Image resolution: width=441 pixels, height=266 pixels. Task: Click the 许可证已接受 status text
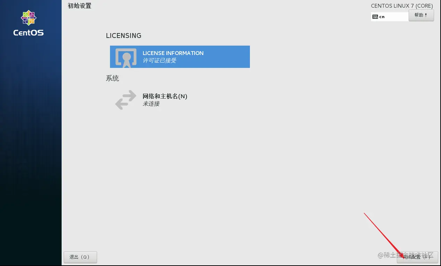(160, 60)
